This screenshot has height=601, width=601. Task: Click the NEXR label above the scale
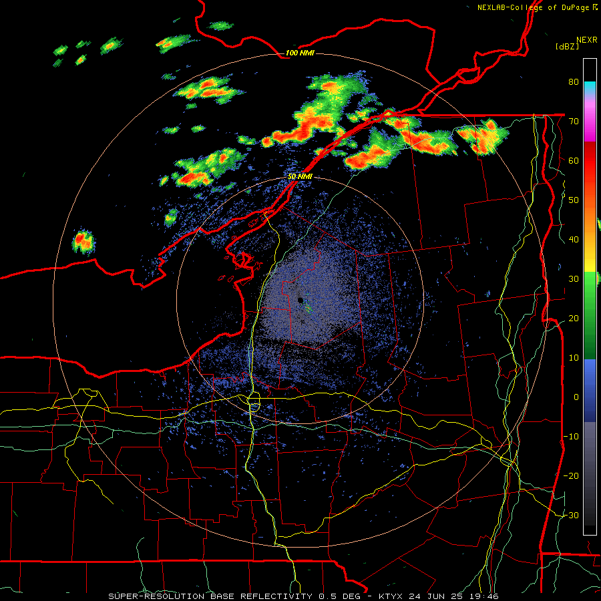click(586, 40)
